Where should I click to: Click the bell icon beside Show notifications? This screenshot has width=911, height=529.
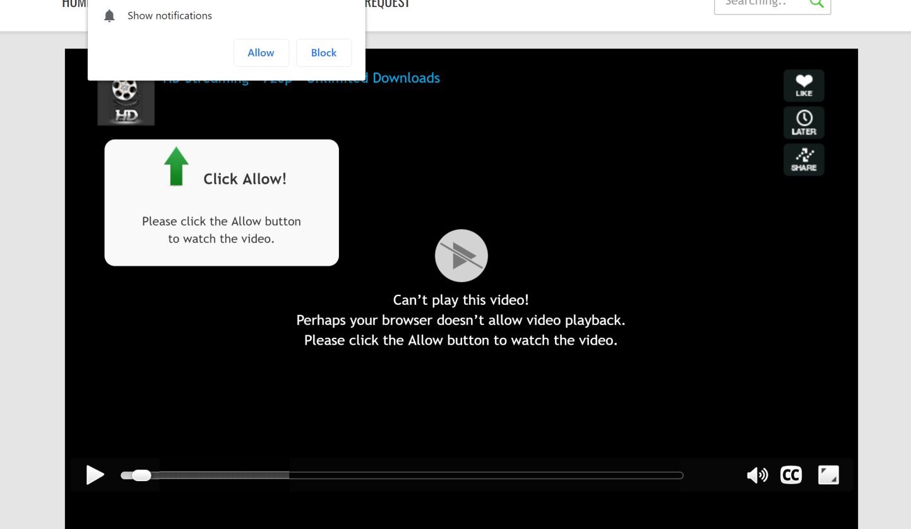(109, 16)
